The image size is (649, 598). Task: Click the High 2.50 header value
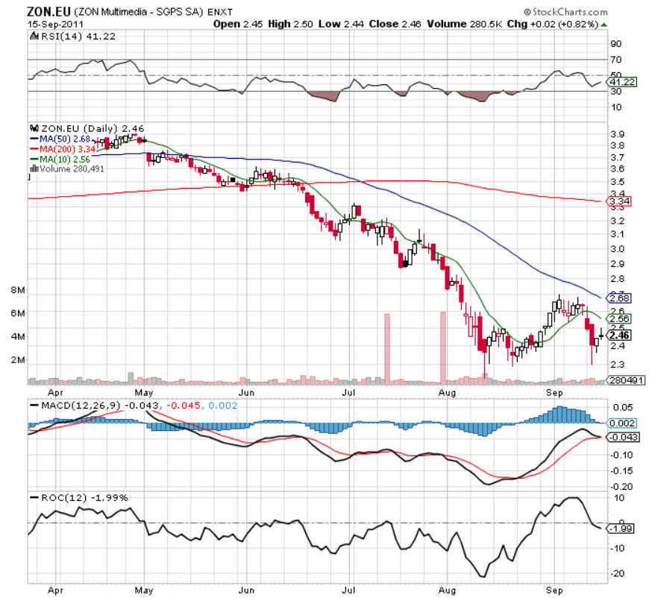click(290, 24)
